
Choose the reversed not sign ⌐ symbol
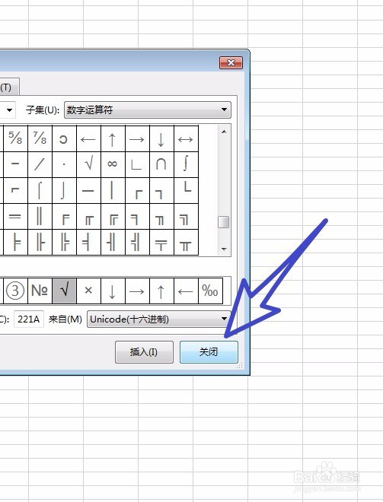tap(16, 190)
